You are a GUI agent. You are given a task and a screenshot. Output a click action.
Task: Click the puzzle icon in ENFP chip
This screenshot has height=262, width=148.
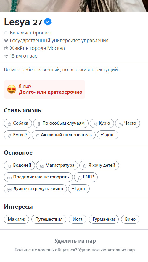pyautogui.click(x=80, y=177)
